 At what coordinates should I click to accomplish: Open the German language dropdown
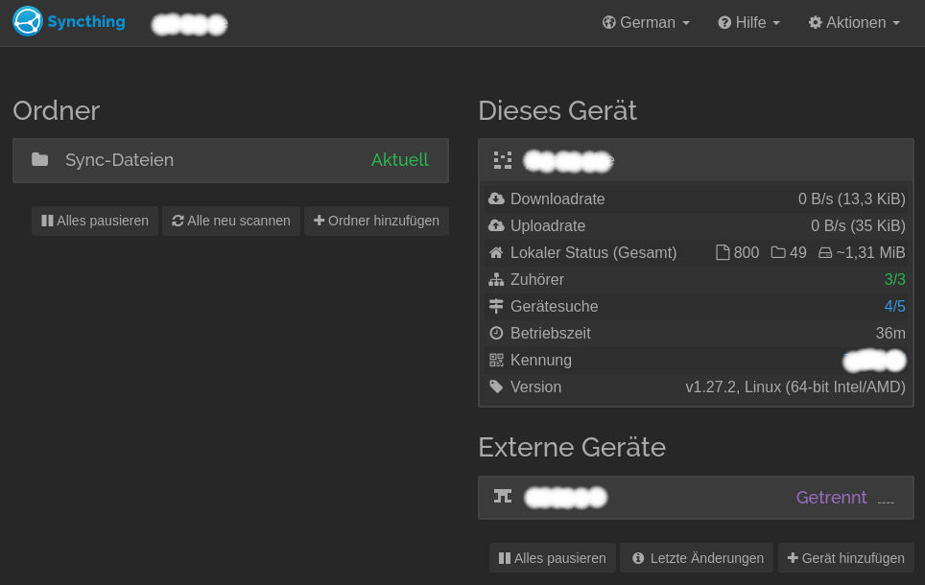click(x=646, y=22)
